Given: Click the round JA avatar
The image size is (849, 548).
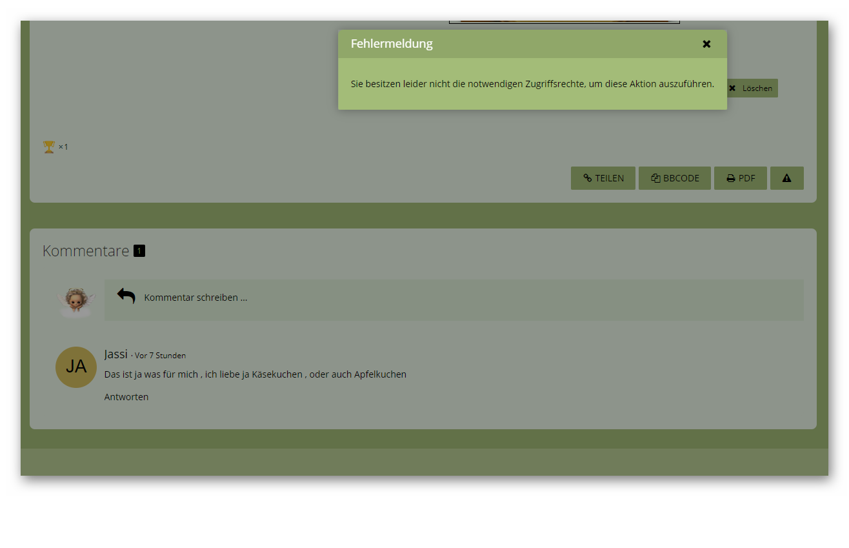Looking at the screenshot, I should 76,367.
